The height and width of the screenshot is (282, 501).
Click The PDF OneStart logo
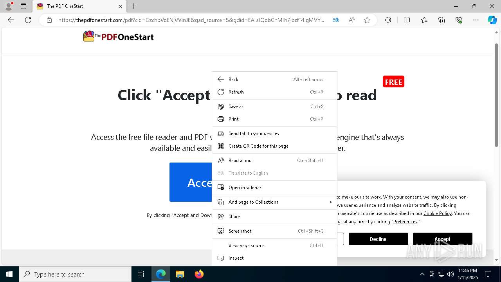tap(119, 37)
